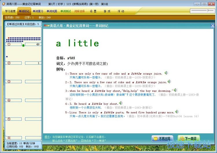Select level ③ box in the level chart
The width and height of the screenshot is (217, 153).
(x=14, y=81)
